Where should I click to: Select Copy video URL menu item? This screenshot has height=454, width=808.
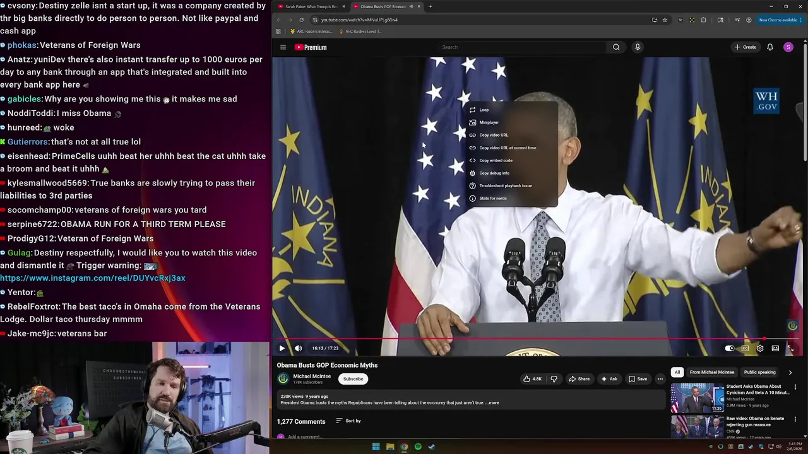513,135
